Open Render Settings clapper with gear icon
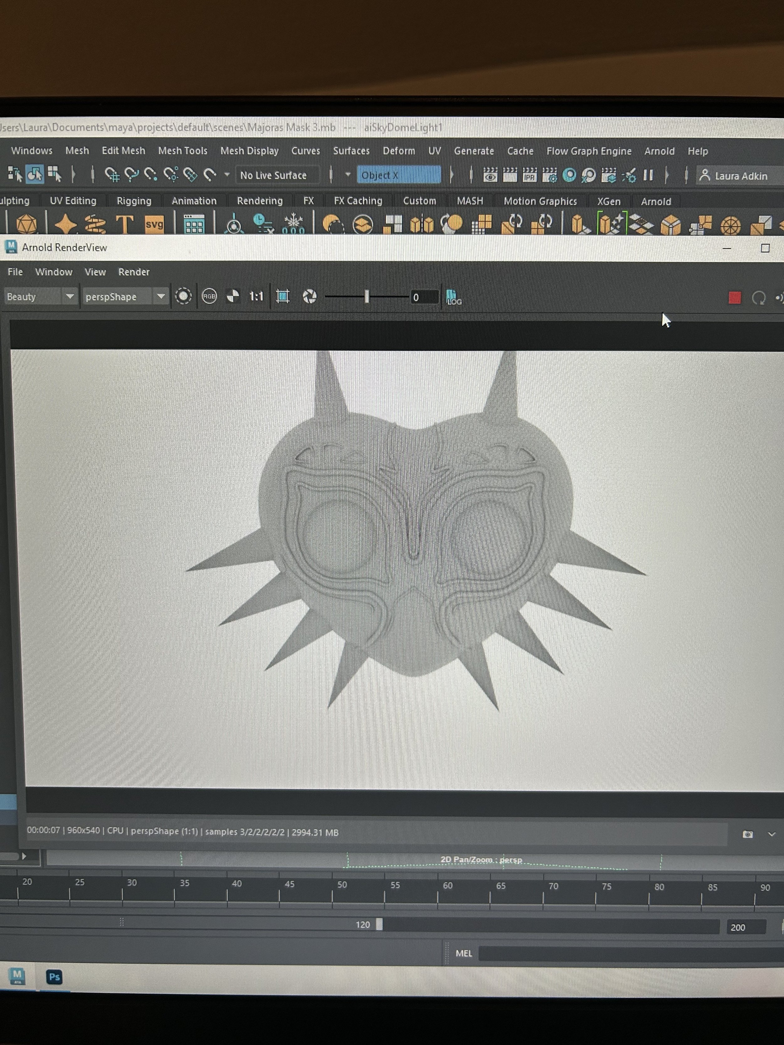This screenshot has width=784, height=1045. [x=550, y=175]
